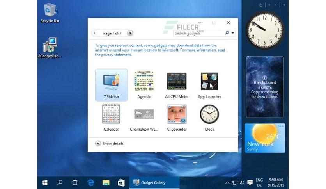Pick the Clock gadget in gallery
Image resolution: width=326 pixels, height=189 pixels.
tap(209, 114)
